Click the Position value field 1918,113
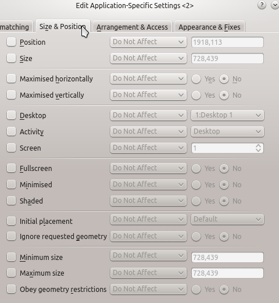 point(227,42)
